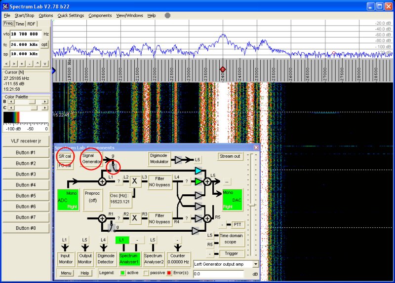Image resolution: width=395 pixels, height=283 pixels.
Task: Open L1 source selector above Input Monitor
Action: pyautogui.click(x=65, y=240)
